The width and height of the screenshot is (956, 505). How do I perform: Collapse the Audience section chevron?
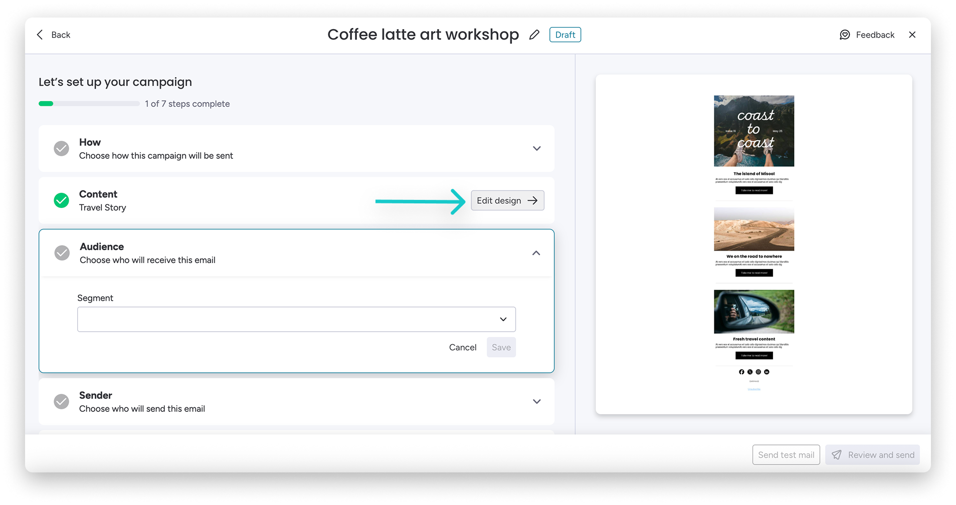(536, 253)
